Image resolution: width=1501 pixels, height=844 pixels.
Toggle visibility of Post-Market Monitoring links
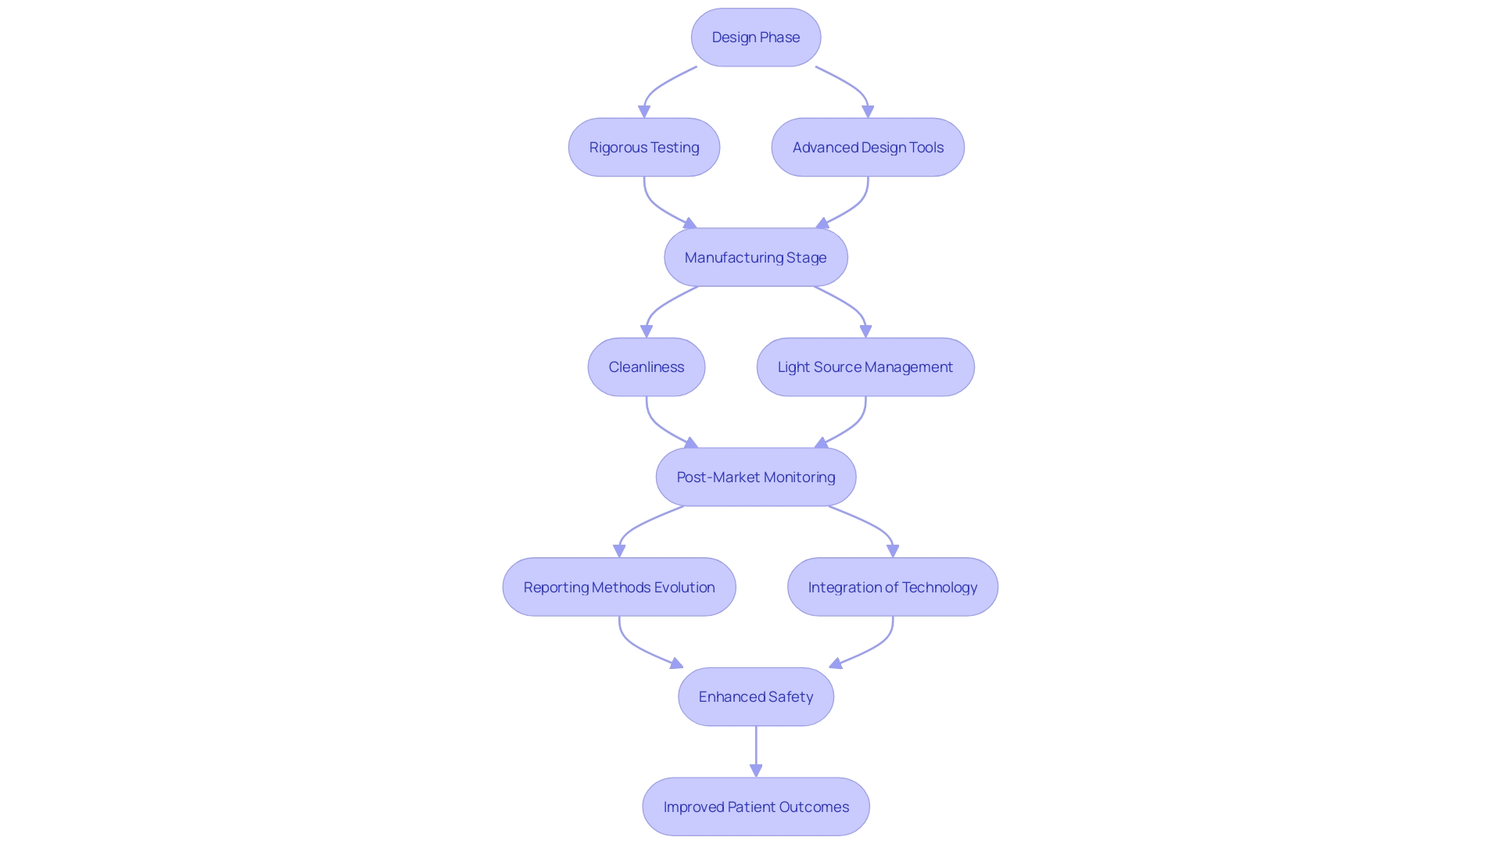click(756, 476)
